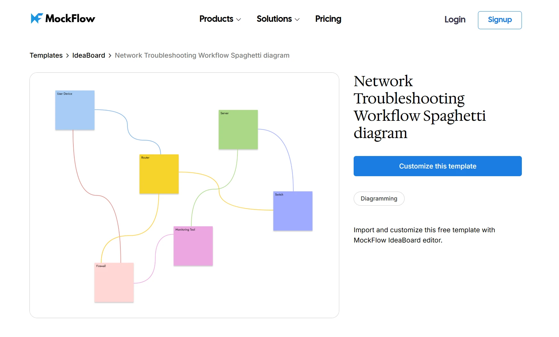559x337 pixels.
Task: Click the text Import and customize this free template
Action: (x=416, y=230)
